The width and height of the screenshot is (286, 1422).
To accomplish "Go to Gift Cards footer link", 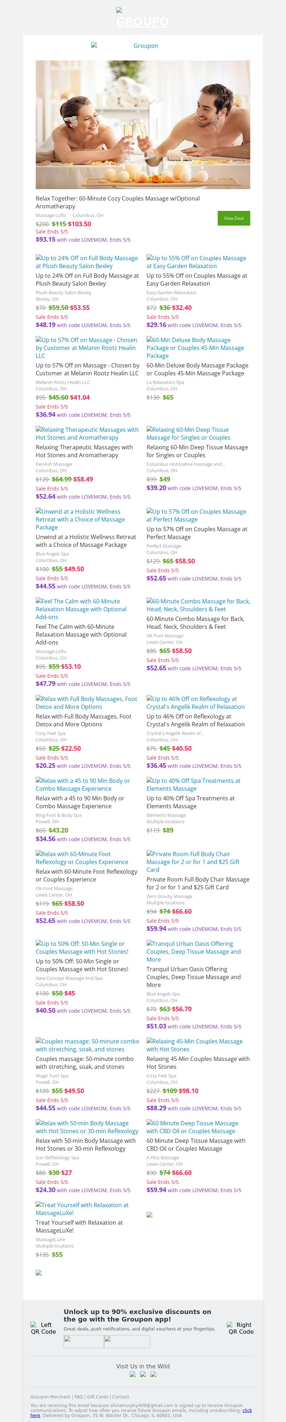I will [97, 1397].
